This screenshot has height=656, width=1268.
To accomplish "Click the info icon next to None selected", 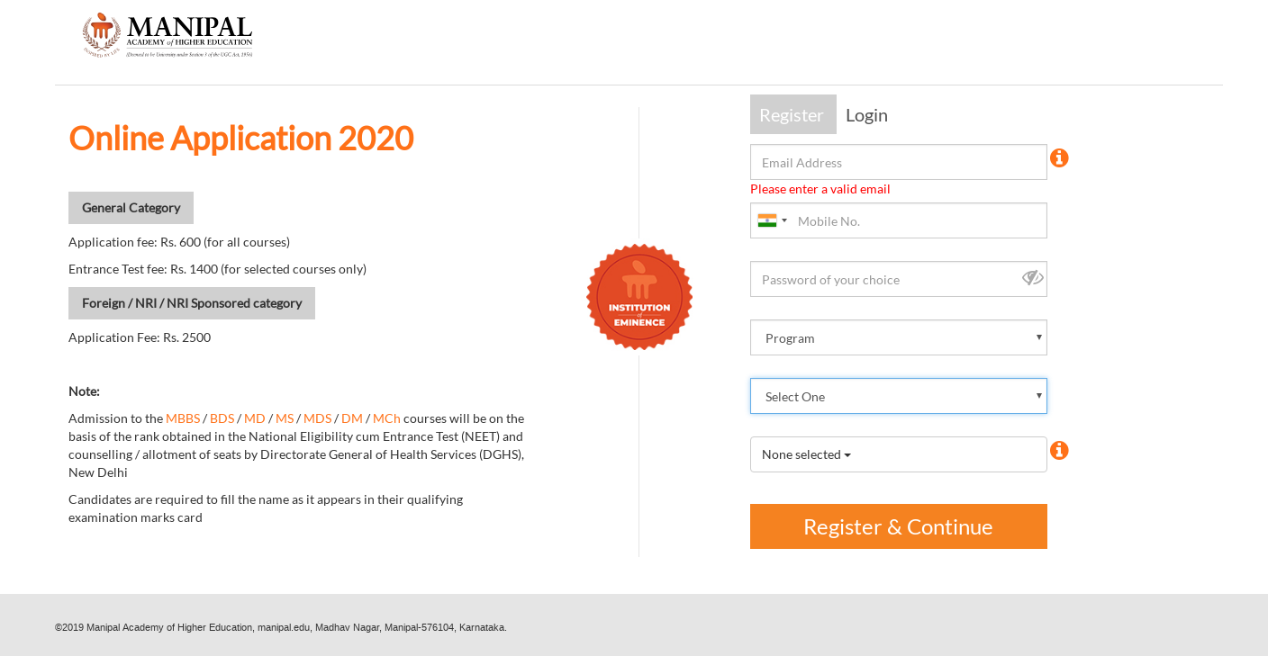I will pyautogui.click(x=1059, y=450).
